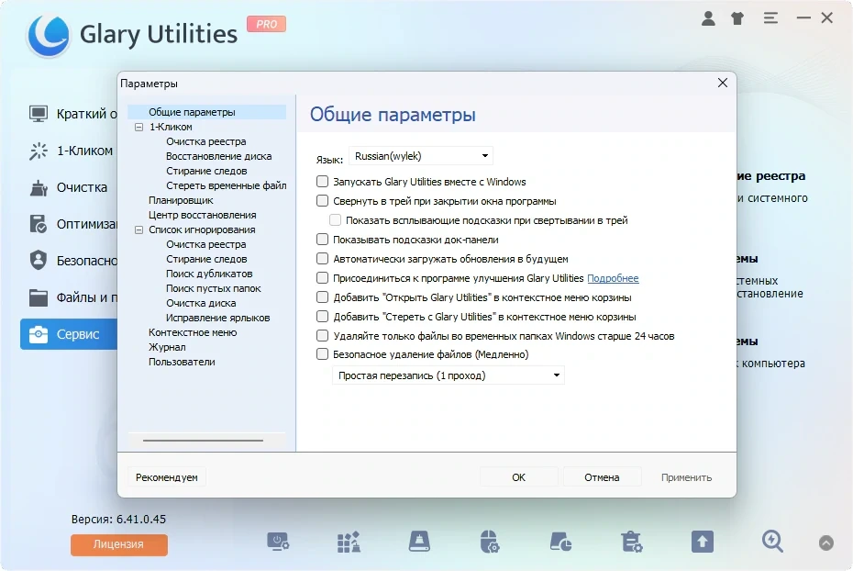This screenshot has width=853, height=571.
Task: Select Очистка диска in the tree
Action: [201, 303]
